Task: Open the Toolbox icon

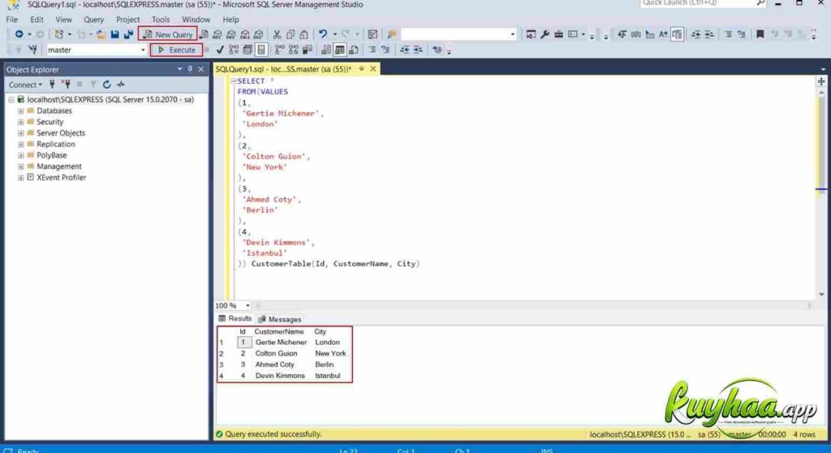Action: tap(558, 34)
